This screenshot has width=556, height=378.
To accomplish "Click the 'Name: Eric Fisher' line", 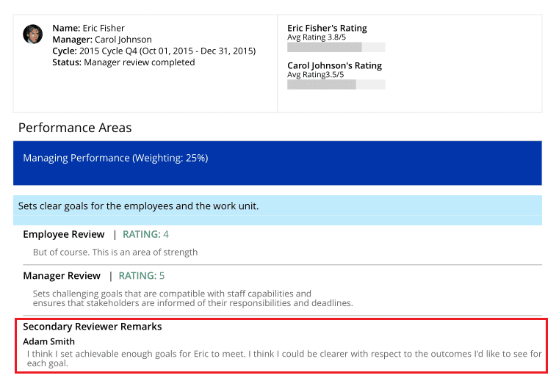I will (89, 28).
